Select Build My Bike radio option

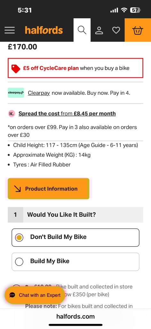[75, 262]
